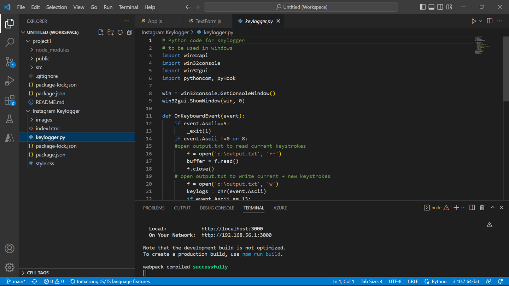Click Synchronize Changes icon in status bar

(x=34, y=281)
